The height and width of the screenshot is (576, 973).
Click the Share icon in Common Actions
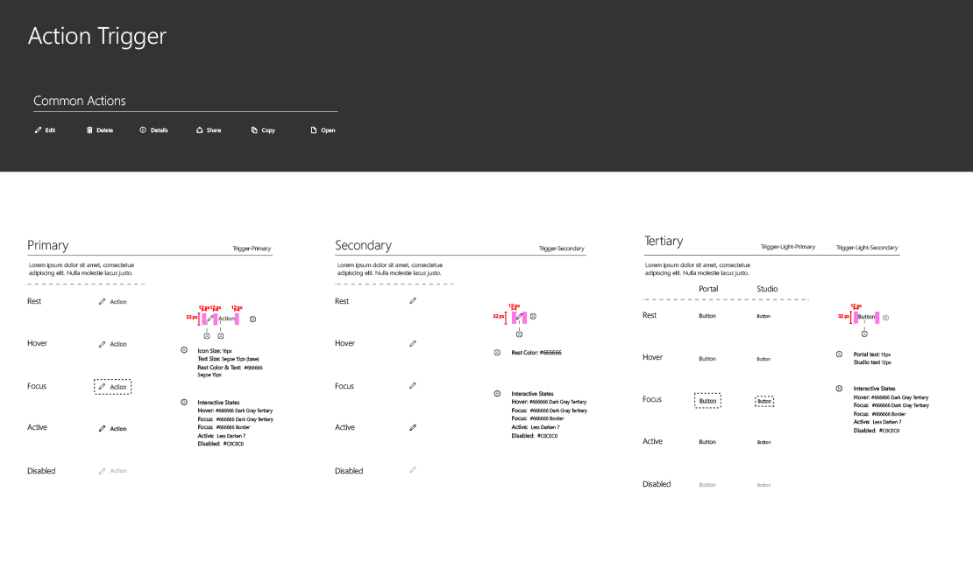[x=200, y=130]
